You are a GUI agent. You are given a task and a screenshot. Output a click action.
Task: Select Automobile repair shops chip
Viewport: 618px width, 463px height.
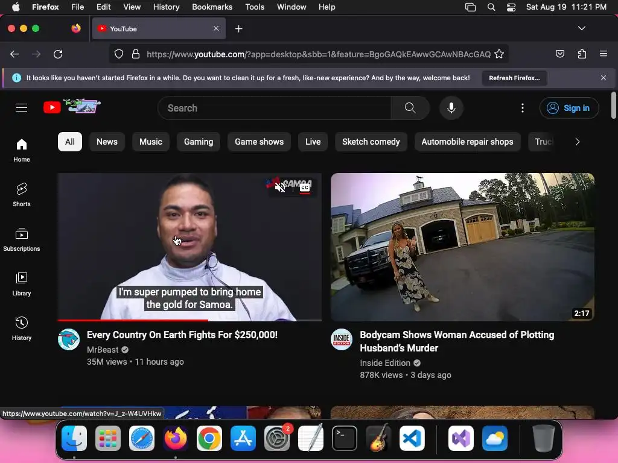point(467,142)
